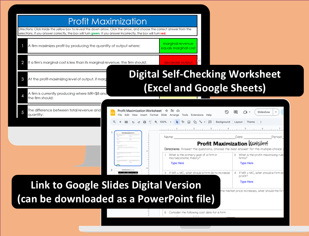Click the blue 'Profit Maximization' header cell
The image size is (309, 236).
point(108,21)
